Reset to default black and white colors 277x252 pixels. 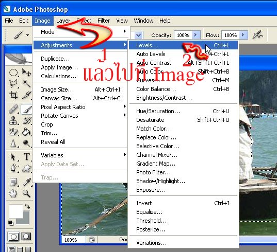coord(11,223)
